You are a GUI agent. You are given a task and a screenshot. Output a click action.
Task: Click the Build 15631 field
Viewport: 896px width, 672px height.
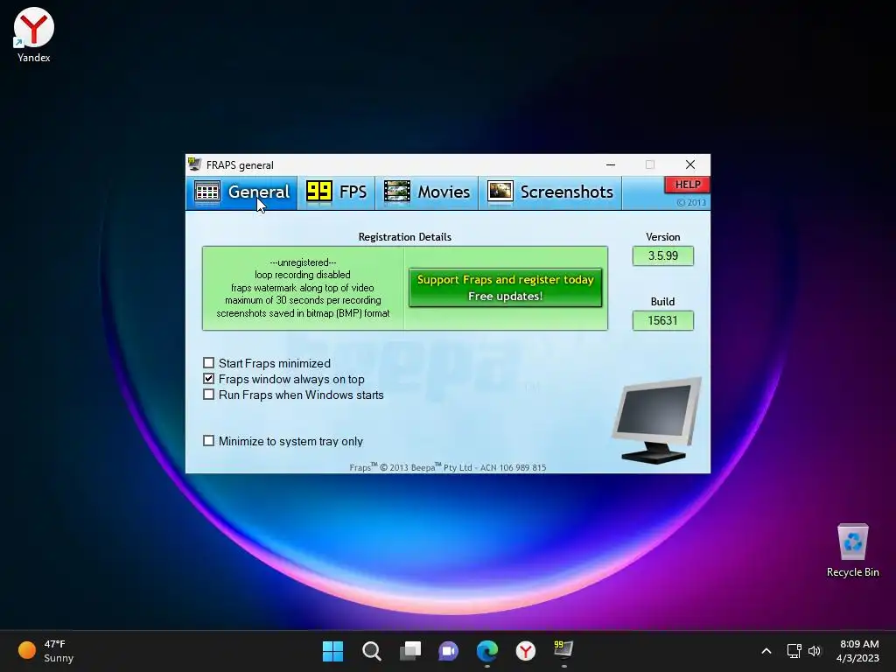[663, 320]
